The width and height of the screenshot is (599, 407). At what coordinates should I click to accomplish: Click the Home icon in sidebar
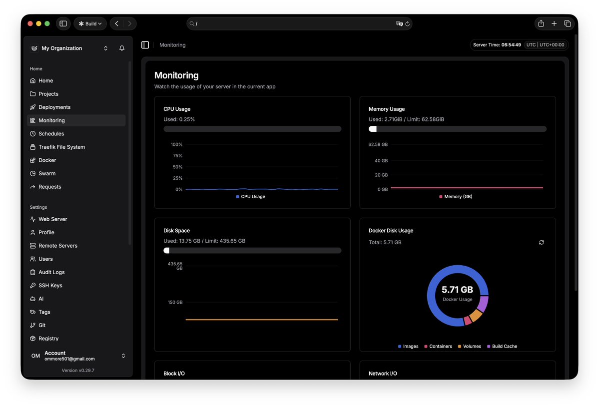coord(33,80)
